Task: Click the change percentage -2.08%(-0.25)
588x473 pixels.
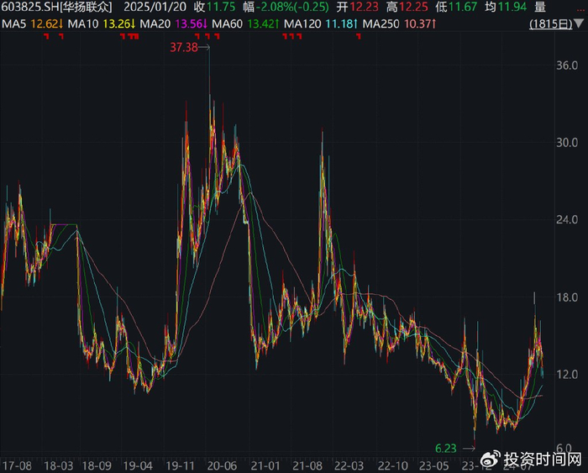Action: (x=293, y=7)
